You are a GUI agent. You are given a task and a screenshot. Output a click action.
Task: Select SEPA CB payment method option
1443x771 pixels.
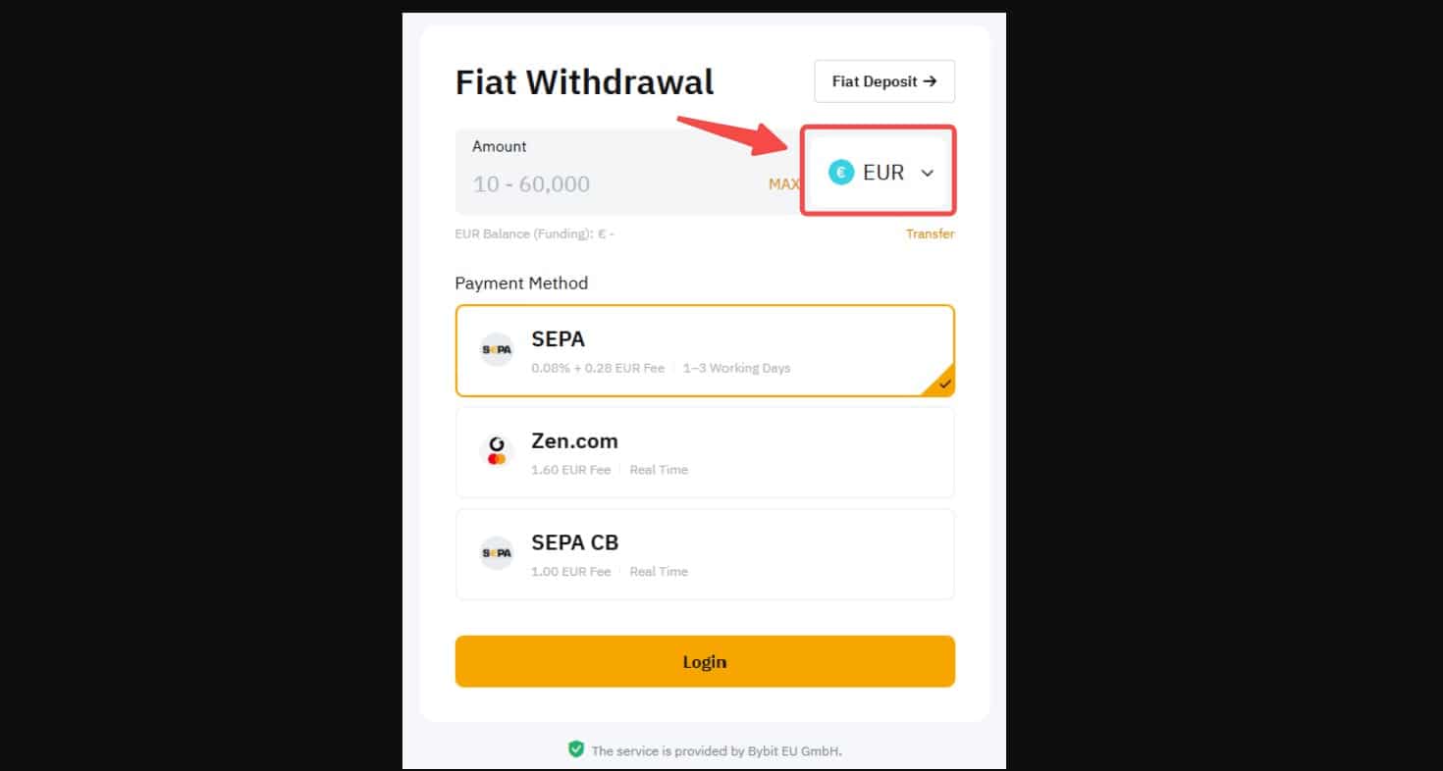coord(704,554)
